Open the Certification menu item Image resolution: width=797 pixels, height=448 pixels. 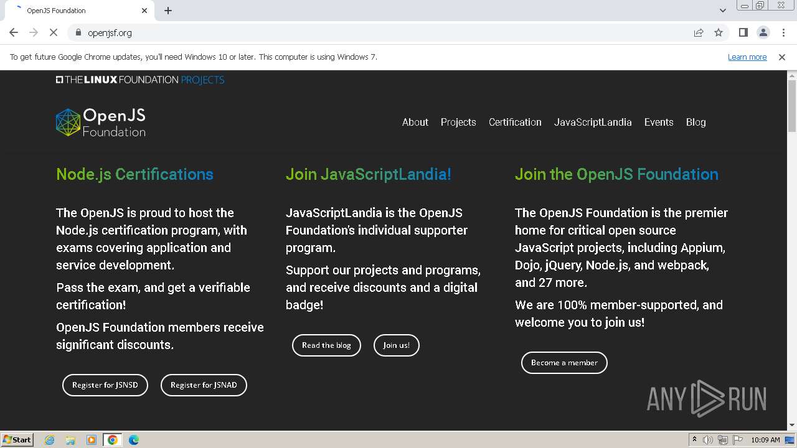(515, 122)
